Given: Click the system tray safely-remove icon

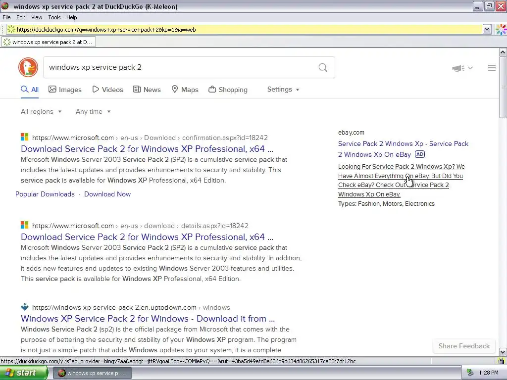Looking at the screenshot, I should tap(470, 373).
